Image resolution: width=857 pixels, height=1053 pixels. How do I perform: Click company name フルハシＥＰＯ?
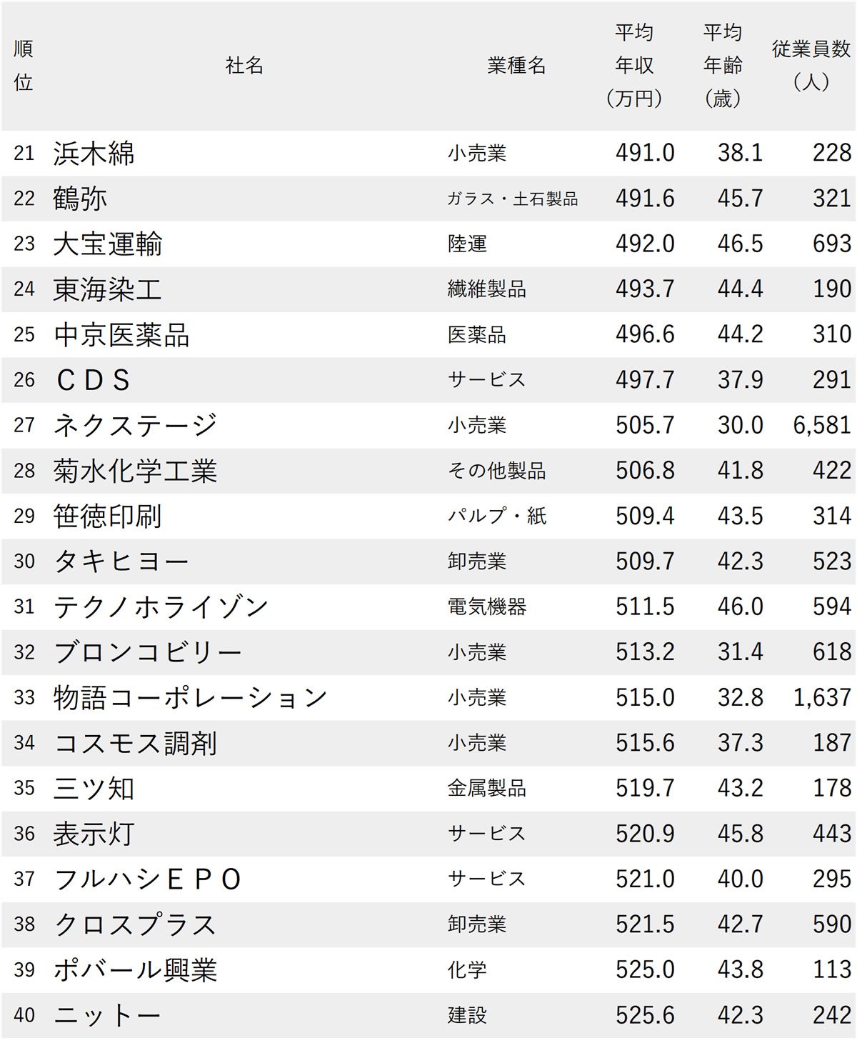(x=148, y=879)
